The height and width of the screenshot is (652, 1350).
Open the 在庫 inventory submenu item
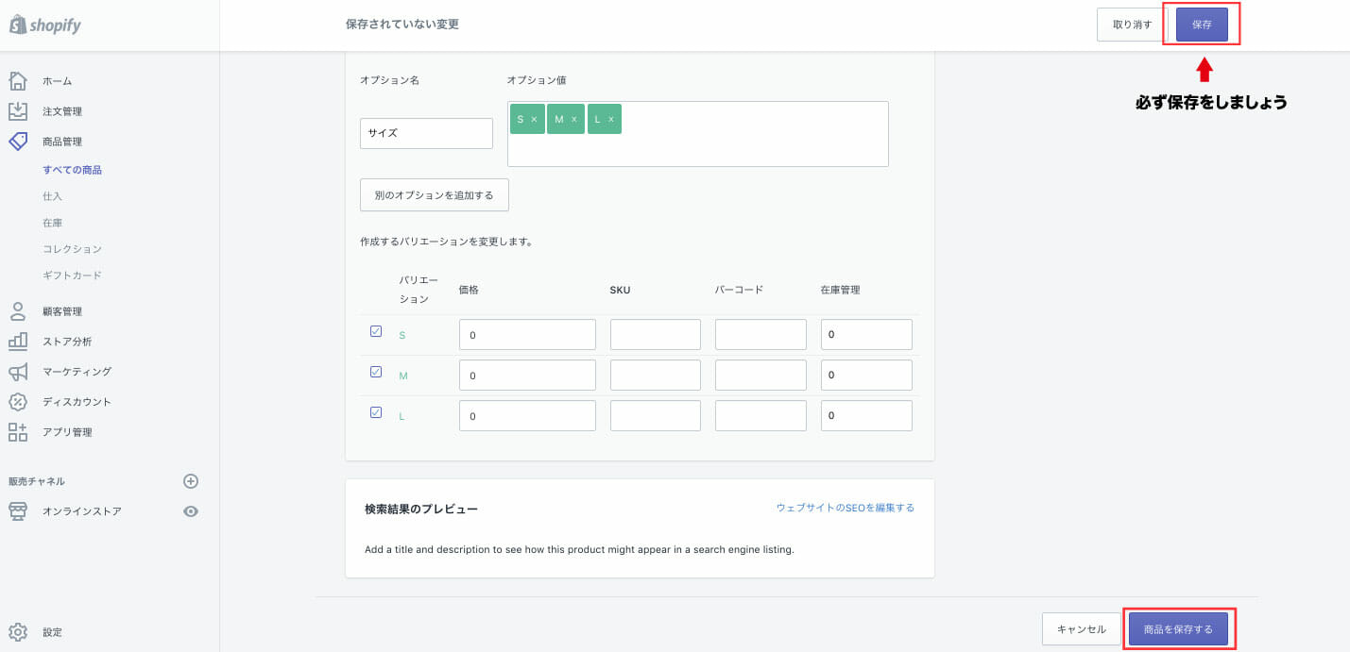pyautogui.click(x=53, y=223)
